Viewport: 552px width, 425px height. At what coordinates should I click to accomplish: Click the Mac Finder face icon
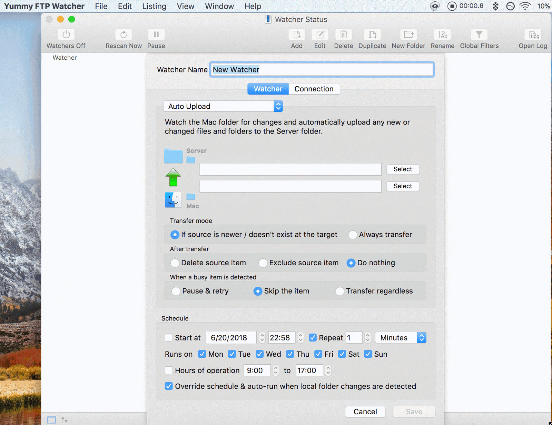point(173,200)
